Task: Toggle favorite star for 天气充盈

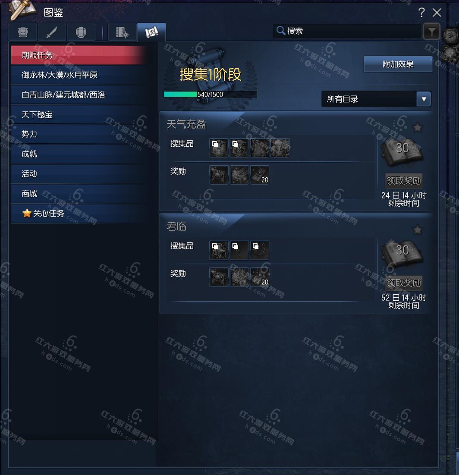Action: 418,128
